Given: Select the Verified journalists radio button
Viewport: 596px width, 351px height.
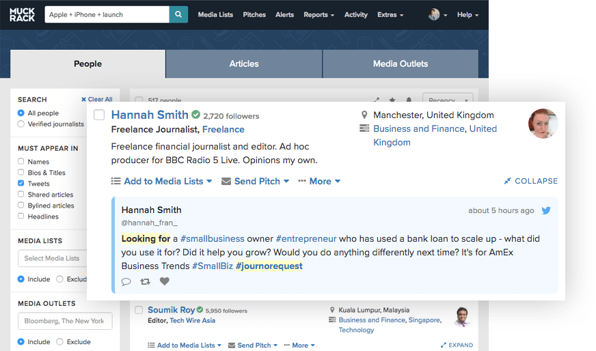Looking at the screenshot, I should (x=21, y=124).
